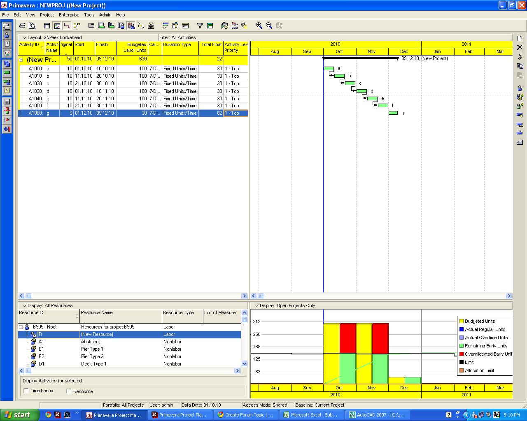
Task: Click the Assign Steps stairs icon
Action: [x=520, y=142]
